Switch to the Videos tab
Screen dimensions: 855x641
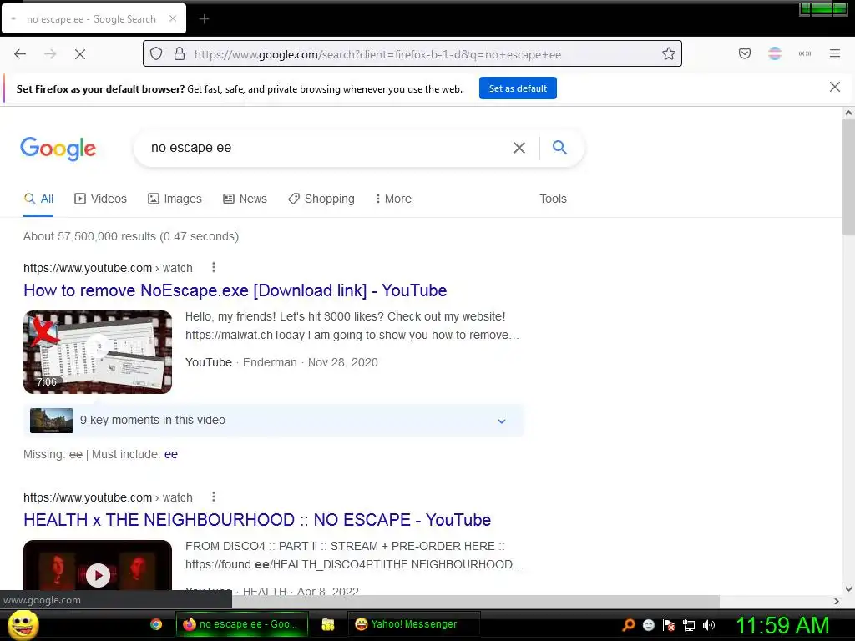(100, 199)
